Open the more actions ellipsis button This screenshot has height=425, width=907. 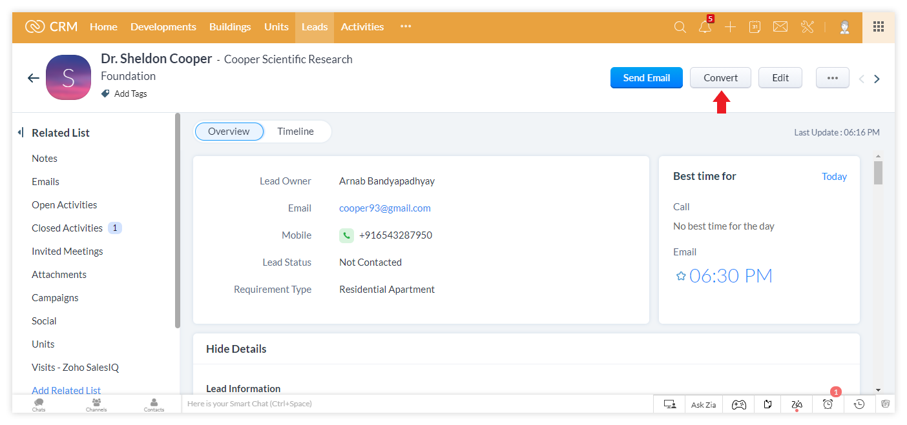pyautogui.click(x=833, y=77)
